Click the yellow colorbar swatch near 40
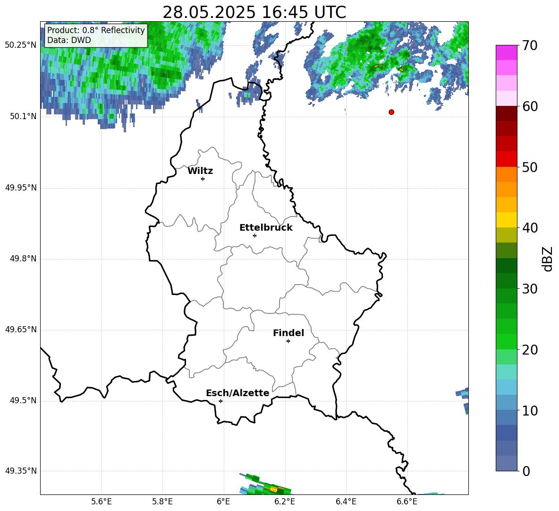559x511 pixels. [x=506, y=220]
